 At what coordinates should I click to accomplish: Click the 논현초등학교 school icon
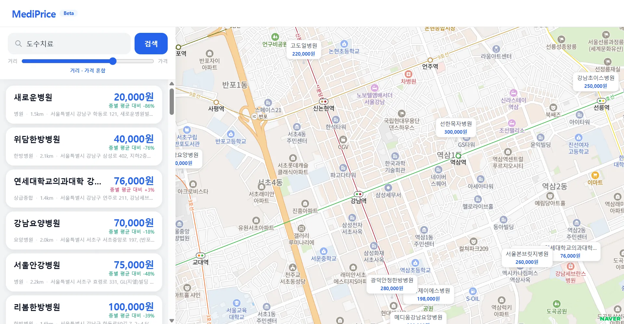(x=344, y=44)
